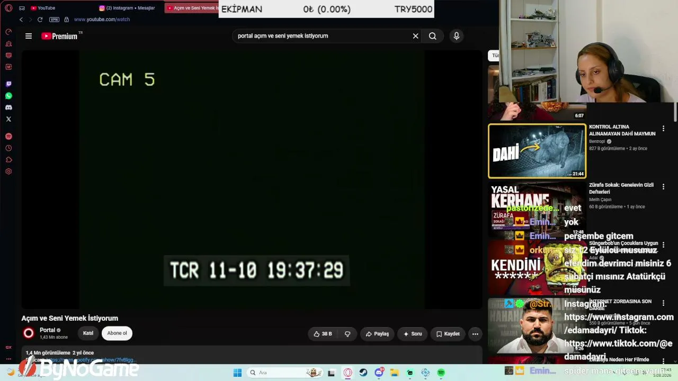Open browsing history clock icon in sidebar
The width and height of the screenshot is (678, 381).
(x=8, y=148)
